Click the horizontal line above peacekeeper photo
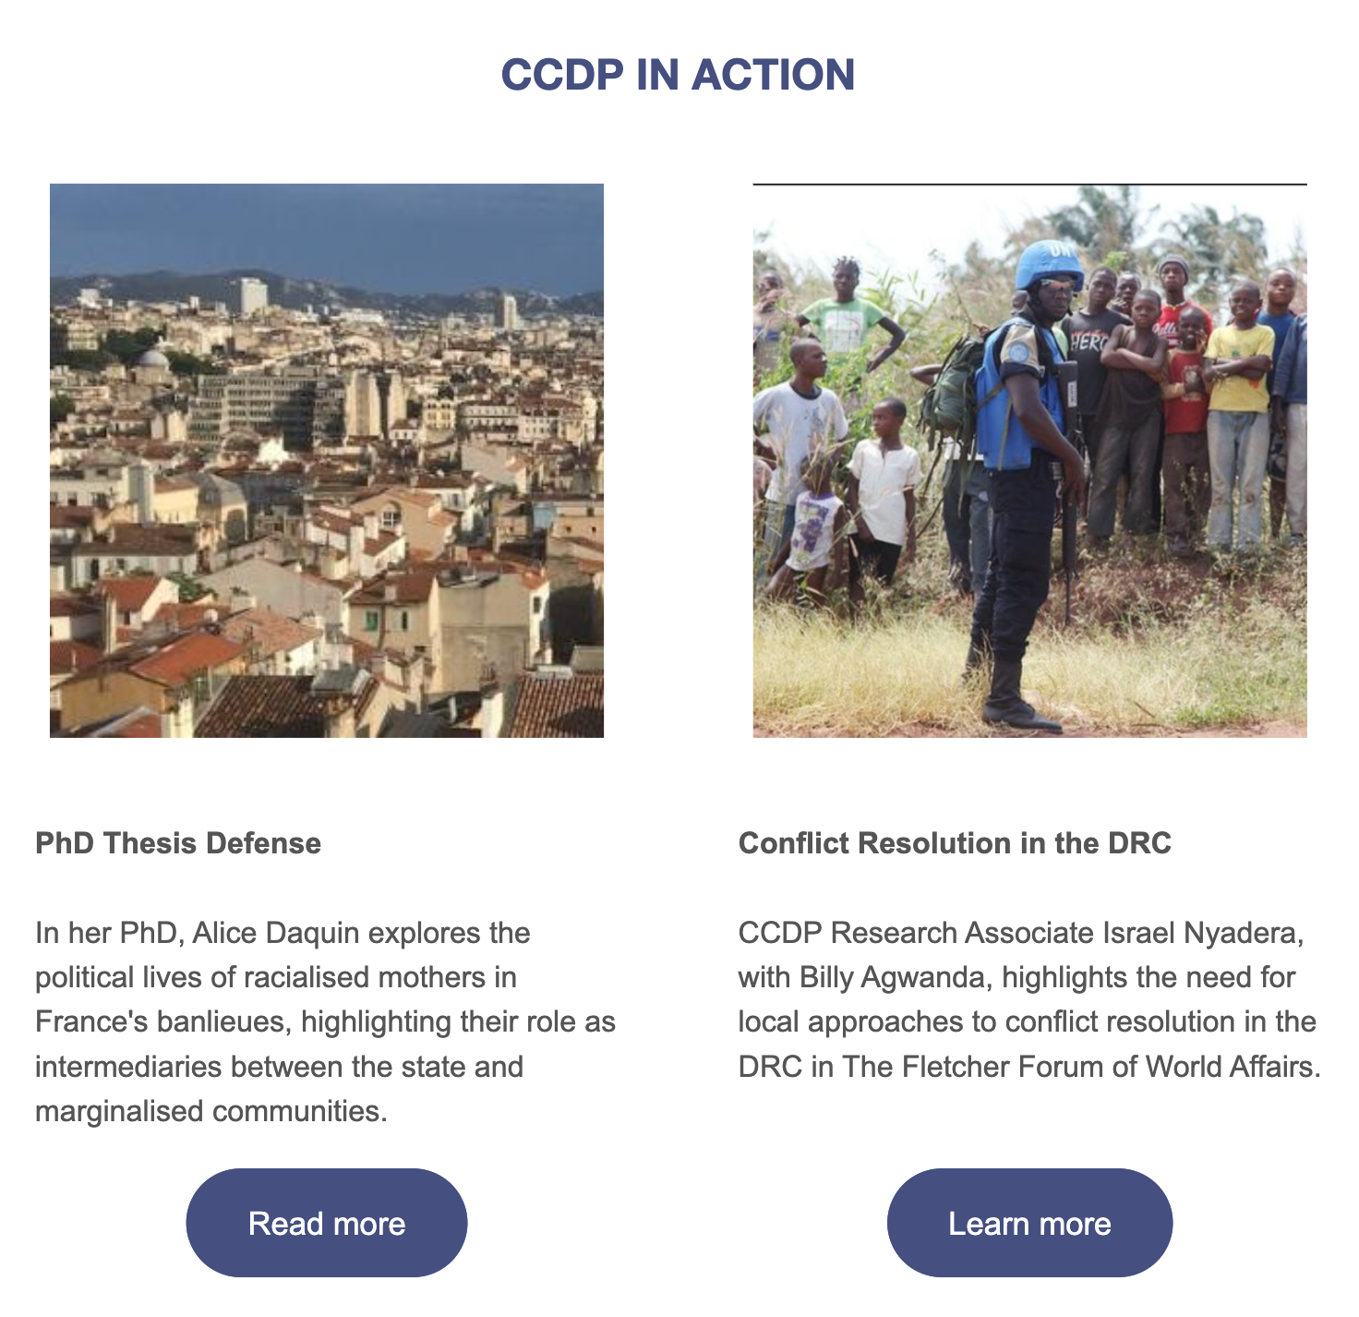The height and width of the screenshot is (1317, 1359). coord(1029,185)
